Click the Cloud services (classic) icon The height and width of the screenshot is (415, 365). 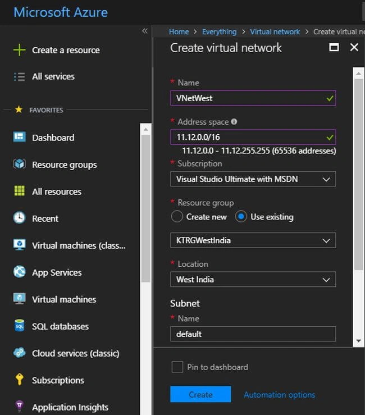click(x=19, y=353)
